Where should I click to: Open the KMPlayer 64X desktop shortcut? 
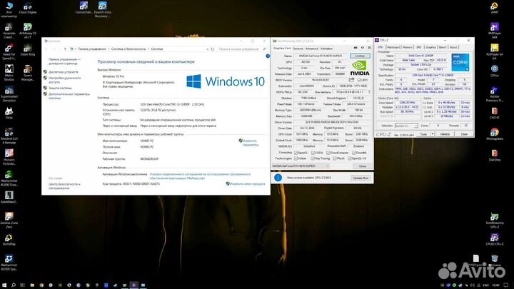coord(494,31)
